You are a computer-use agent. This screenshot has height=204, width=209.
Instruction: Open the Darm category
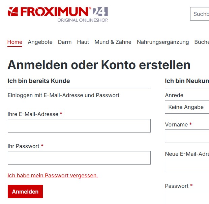[65, 42]
